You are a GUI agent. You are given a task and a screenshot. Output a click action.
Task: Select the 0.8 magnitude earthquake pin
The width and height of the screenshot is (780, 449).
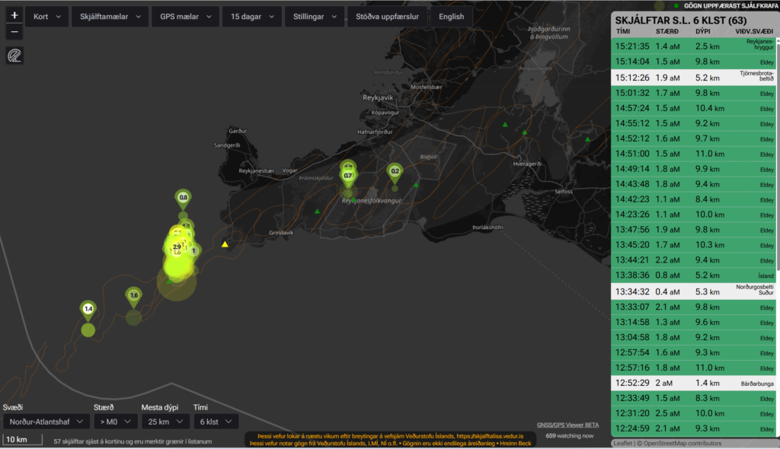(x=183, y=198)
